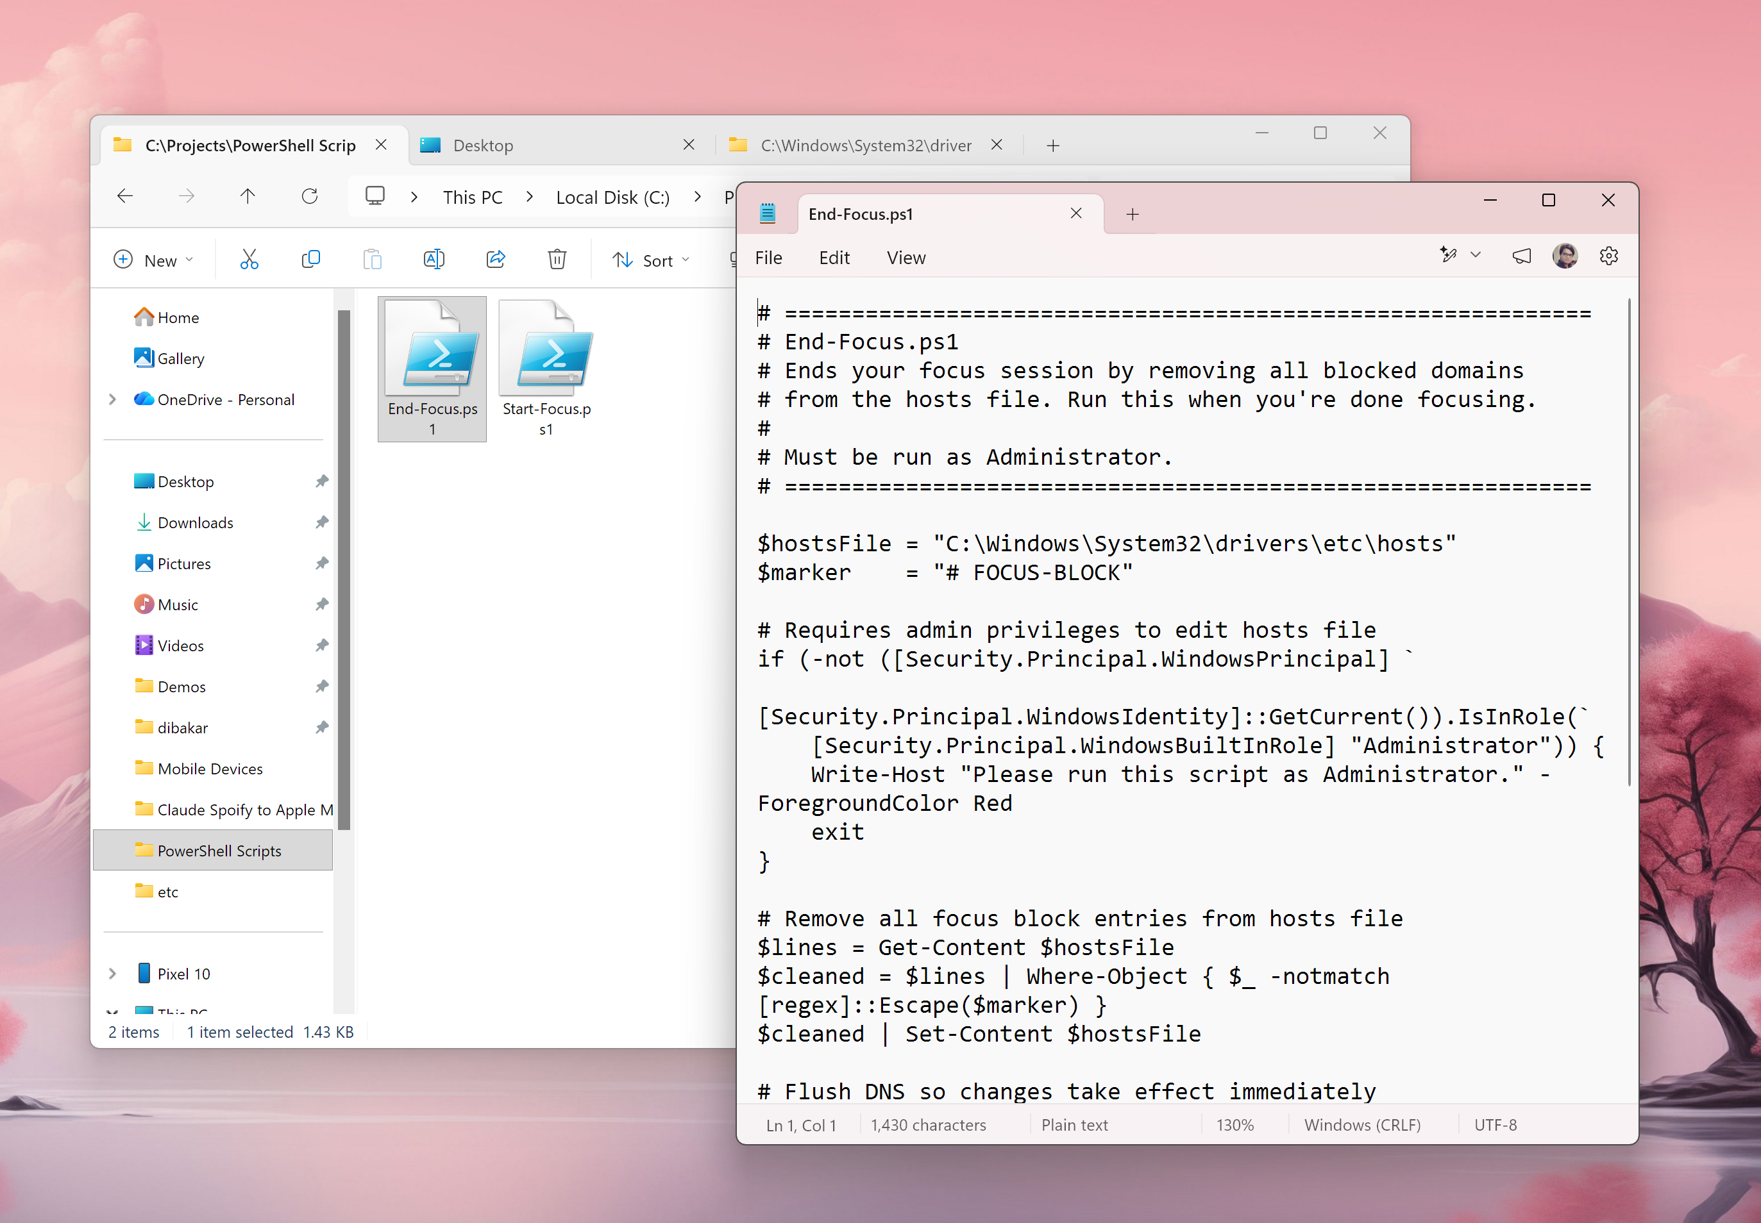Viewport: 1761px width, 1223px height.
Task: Click Local Disk (C:) in the breadcrumb
Action: 612,197
